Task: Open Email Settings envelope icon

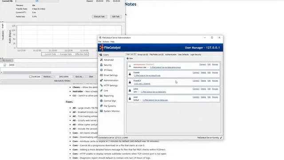Action: click(x=101, y=75)
